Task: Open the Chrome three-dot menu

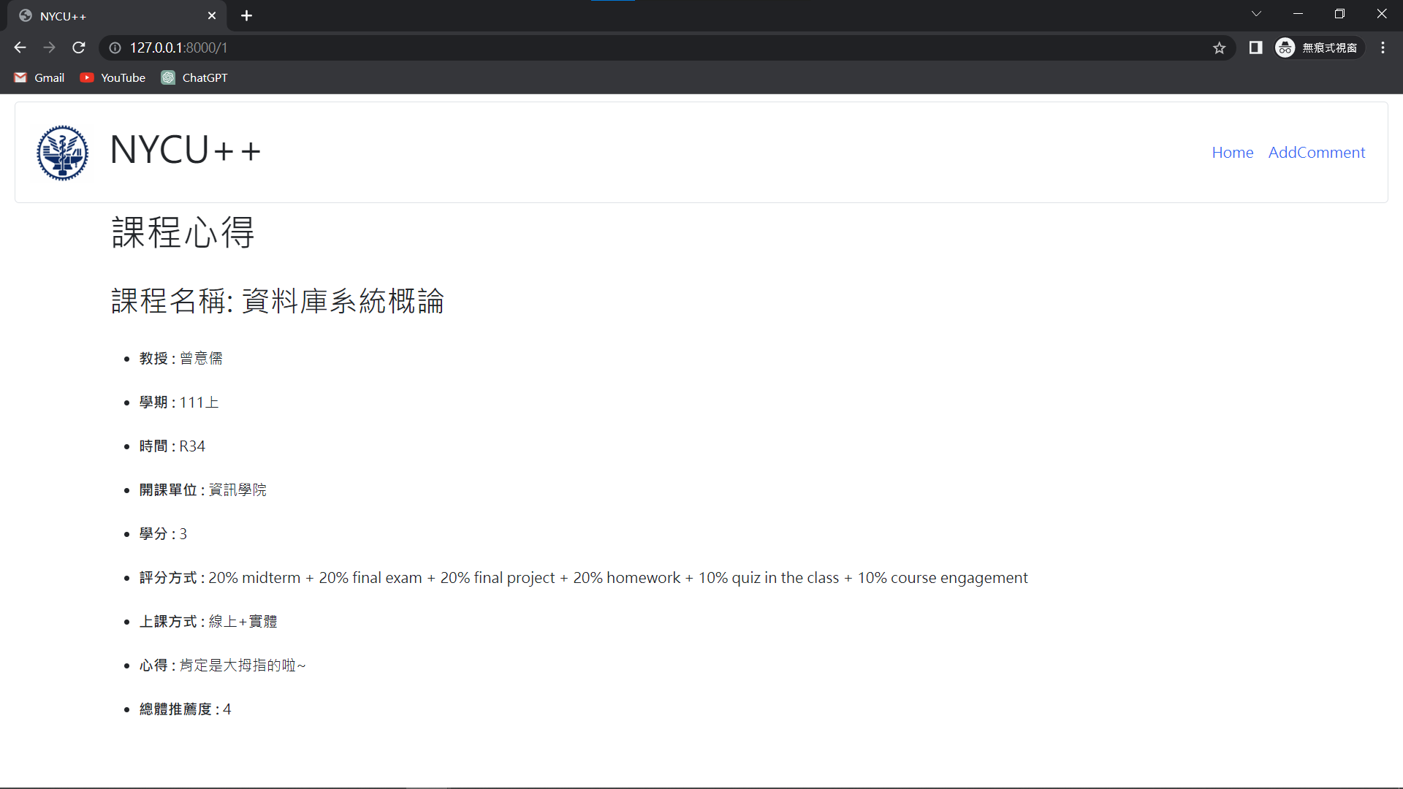Action: click(x=1383, y=47)
